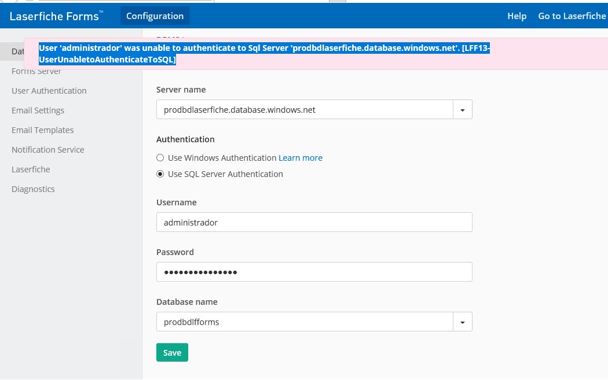Click the Username input field
The image size is (608, 380).
[314, 222]
